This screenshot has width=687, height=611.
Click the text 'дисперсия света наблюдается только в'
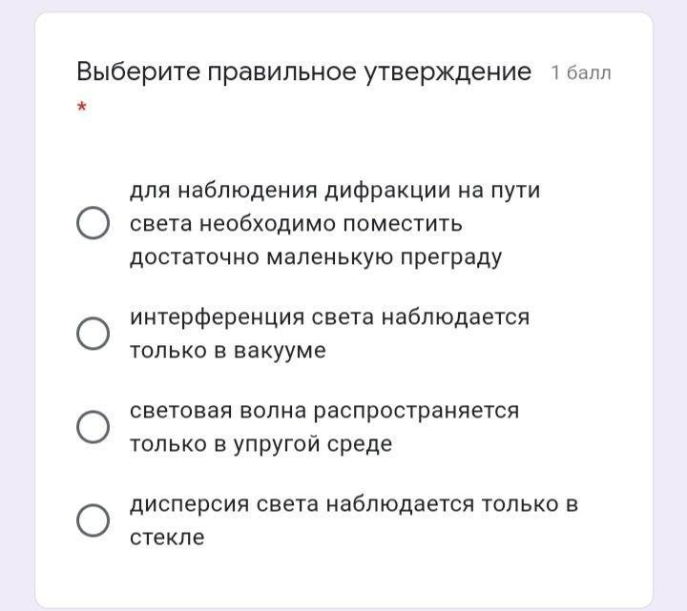tap(354, 503)
